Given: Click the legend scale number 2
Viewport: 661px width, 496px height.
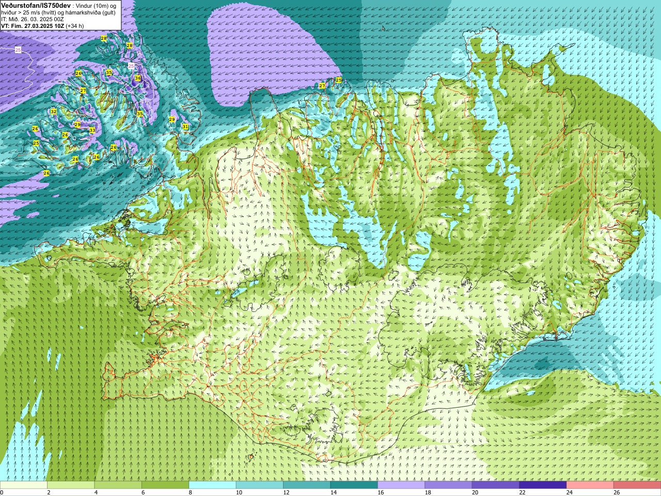Looking at the screenshot, I should click(49, 492).
